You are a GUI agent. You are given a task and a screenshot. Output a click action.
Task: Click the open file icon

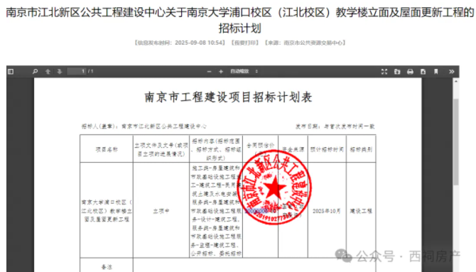(397, 72)
